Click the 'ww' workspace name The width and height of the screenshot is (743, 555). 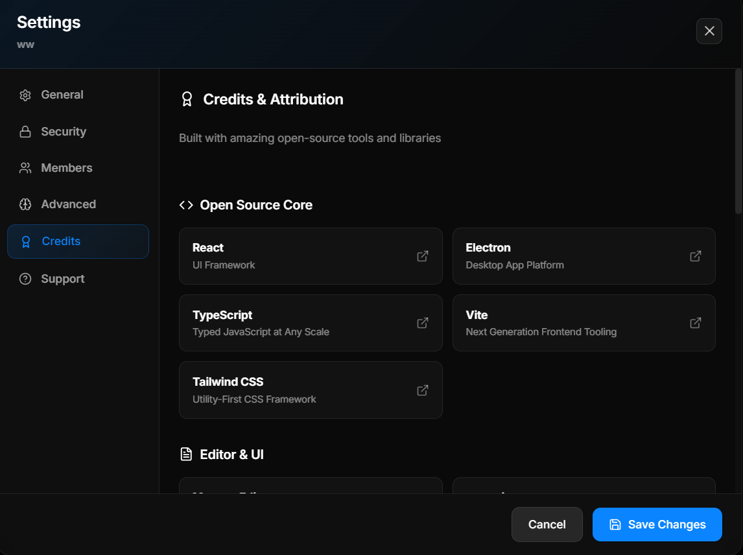pyautogui.click(x=25, y=45)
